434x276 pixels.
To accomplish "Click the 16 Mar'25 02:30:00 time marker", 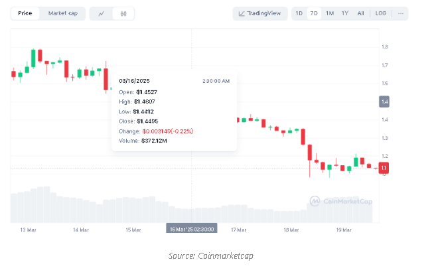I will (191, 229).
